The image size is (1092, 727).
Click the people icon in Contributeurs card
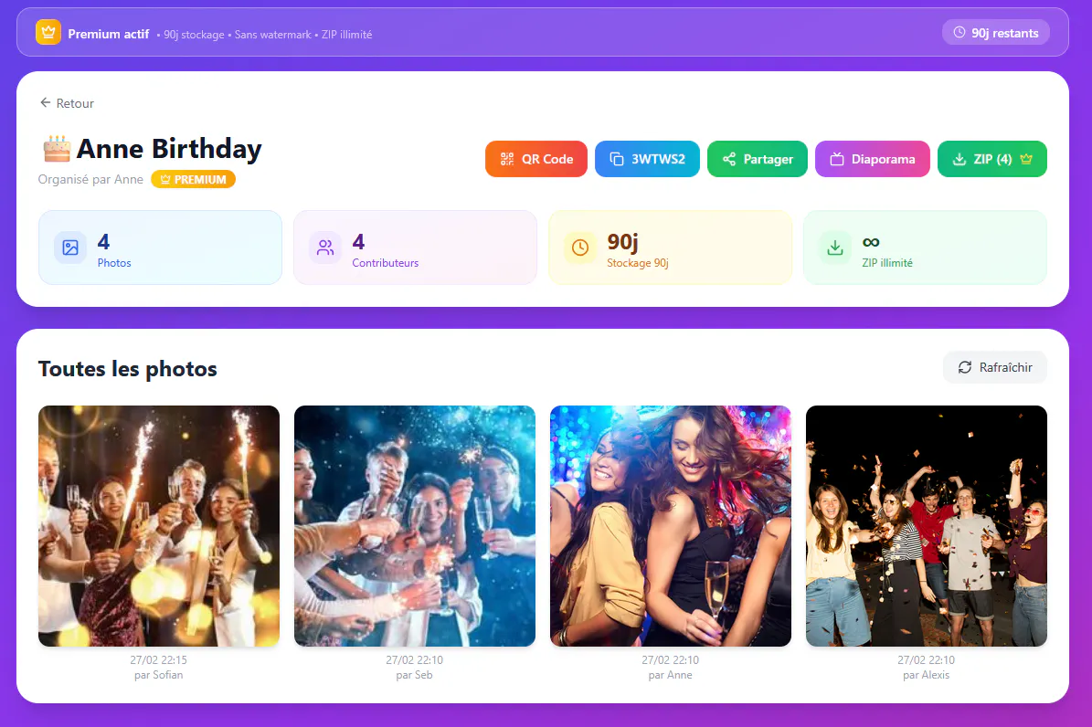[325, 248]
